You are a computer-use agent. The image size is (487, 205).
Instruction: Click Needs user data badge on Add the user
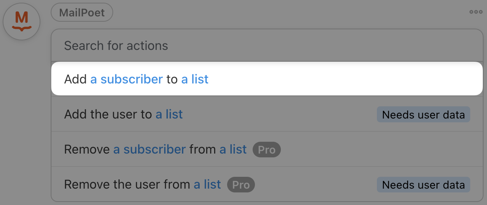coord(423,115)
